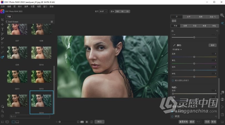Switch to the 本地 tab

214,26
